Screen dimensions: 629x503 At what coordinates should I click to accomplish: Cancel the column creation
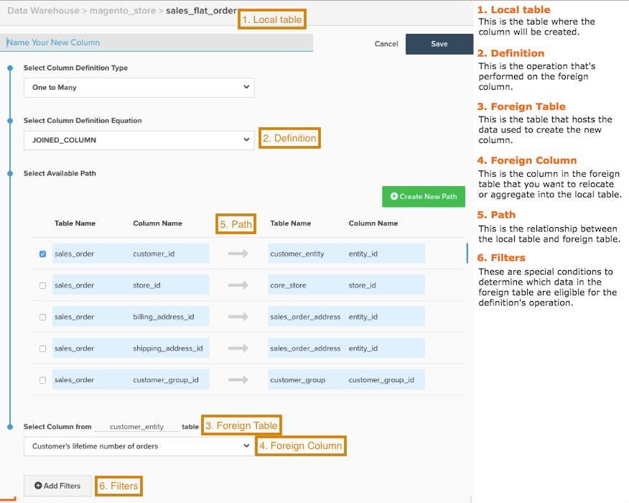click(x=386, y=44)
